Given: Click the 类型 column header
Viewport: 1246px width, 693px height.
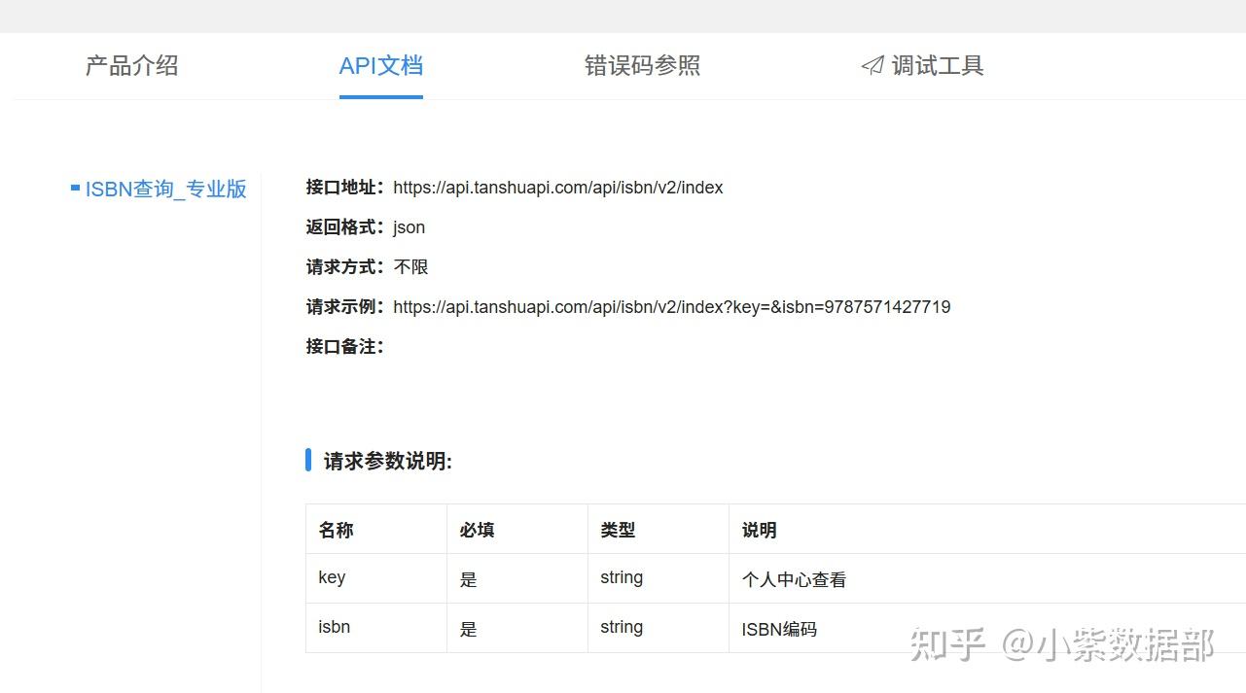Looking at the screenshot, I should [x=659, y=530].
